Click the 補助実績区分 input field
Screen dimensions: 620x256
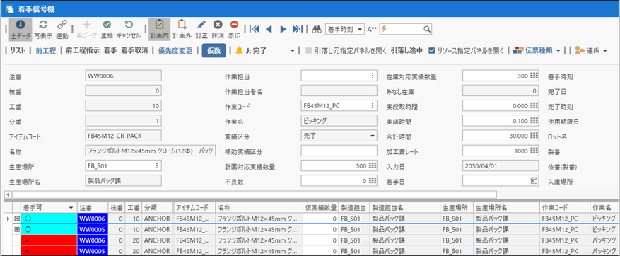[x=339, y=151]
